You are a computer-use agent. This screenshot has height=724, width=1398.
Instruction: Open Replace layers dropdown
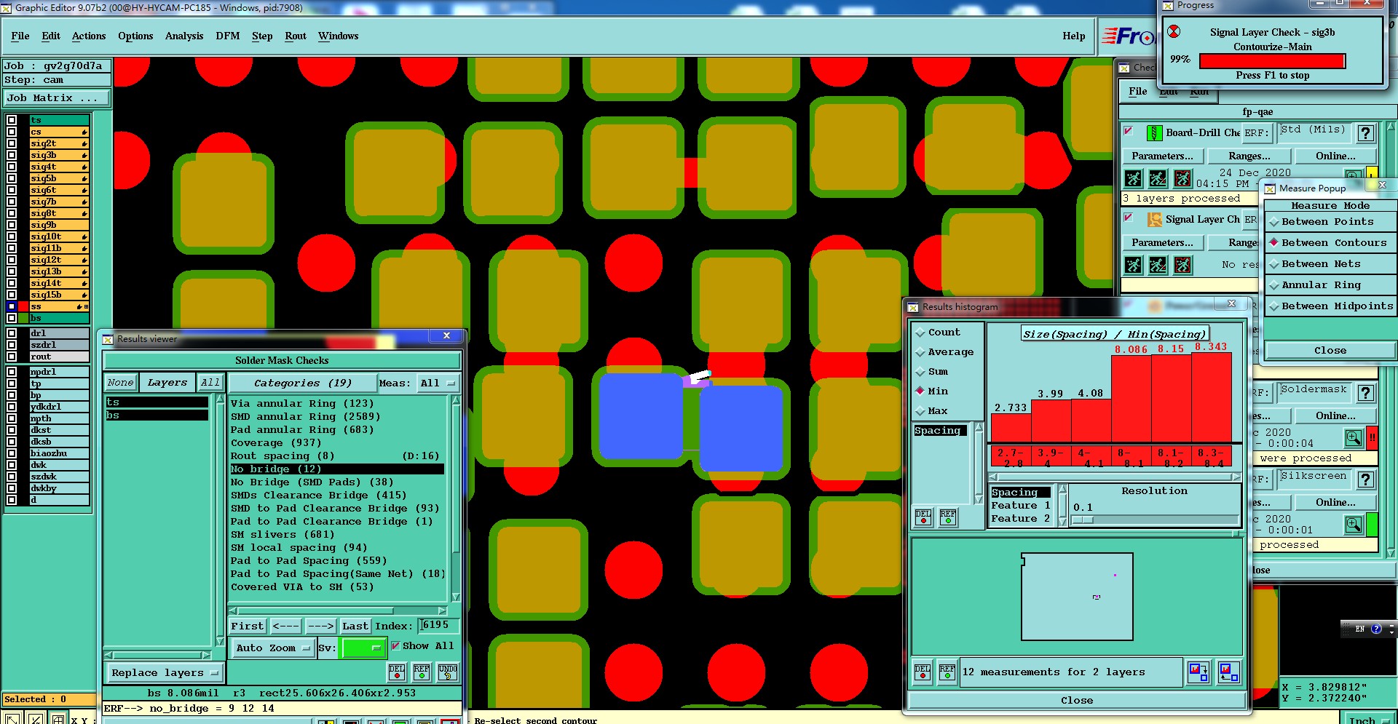point(165,673)
